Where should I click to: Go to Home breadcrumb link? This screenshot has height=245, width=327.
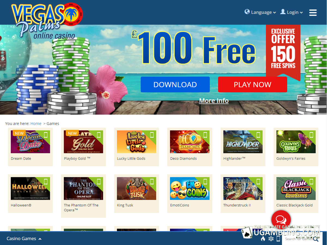tap(36, 124)
